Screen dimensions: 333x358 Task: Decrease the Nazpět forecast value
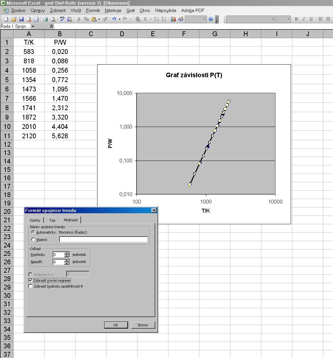point(66,263)
